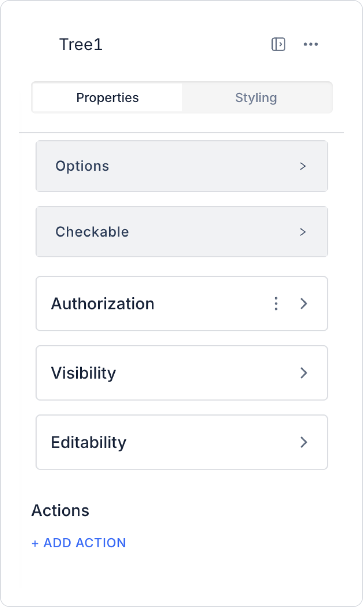Viewport: 363px width, 607px height.
Task: Switch to the Properties tab
Action: (x=107, y=98)
